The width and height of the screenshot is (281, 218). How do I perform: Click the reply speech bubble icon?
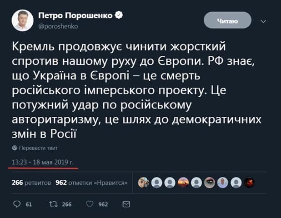[x=17, y=204]
